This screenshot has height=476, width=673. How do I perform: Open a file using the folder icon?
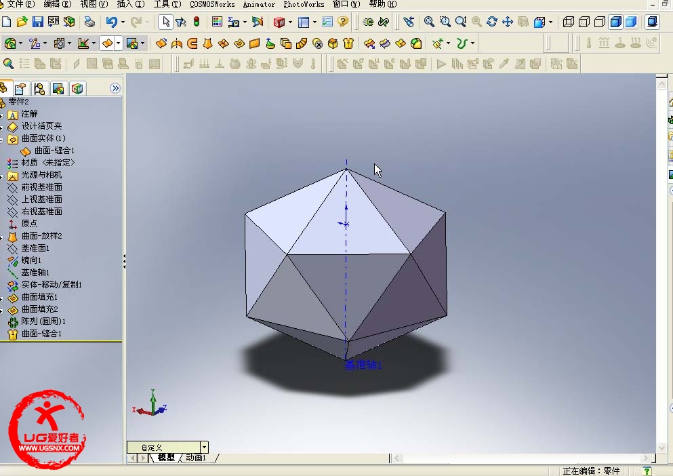(22, 22)
